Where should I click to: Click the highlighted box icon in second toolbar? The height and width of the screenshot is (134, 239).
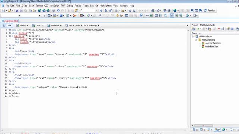click(171, 15)
